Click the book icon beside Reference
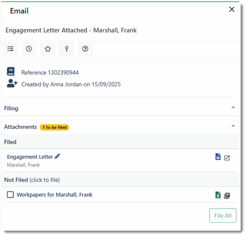The height and width of the screenshot is (237, 247). click(11, 72)
